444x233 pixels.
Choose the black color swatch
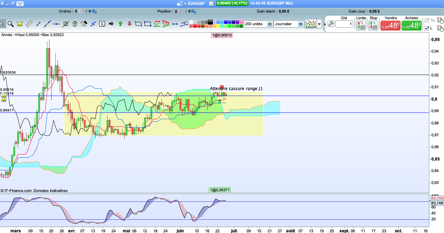click(x=210, y=22)
